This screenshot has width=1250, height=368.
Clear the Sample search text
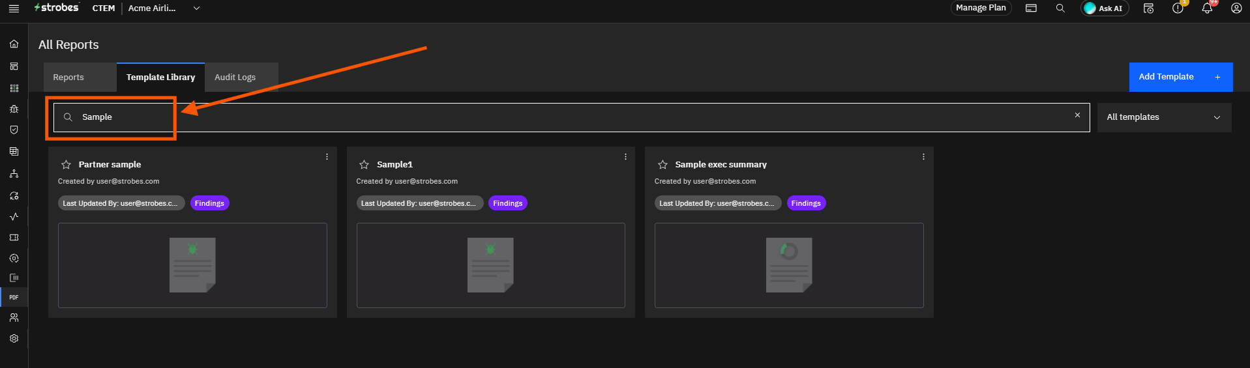[1077, 115]
